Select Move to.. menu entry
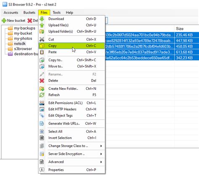The width and height of the screenshot is (199, 175). [72, 66]
